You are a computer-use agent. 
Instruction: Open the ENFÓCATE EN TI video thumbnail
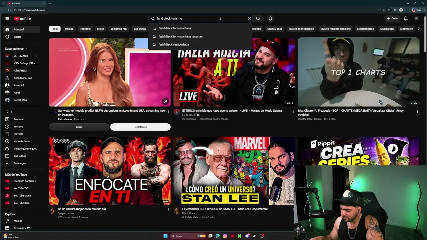click(110, 171)
